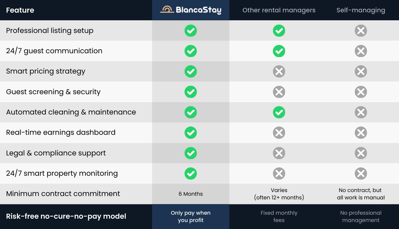Click Self-managing cross for Legal & compliance support
This screenshot has height=229, width=399.
[361, 153]
